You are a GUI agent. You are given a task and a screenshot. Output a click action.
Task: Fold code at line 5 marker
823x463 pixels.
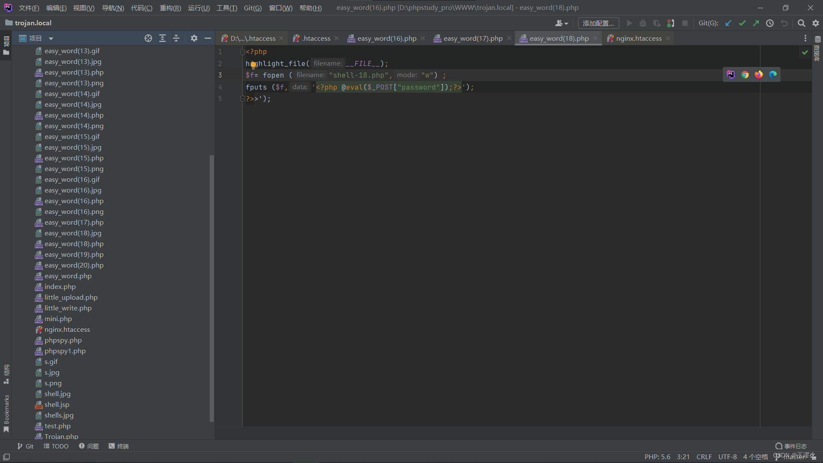242,99
